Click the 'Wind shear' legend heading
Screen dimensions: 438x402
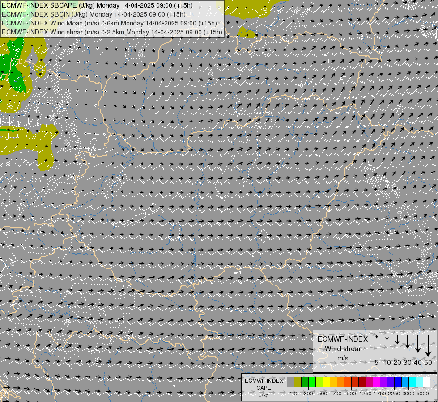point(343,349)
